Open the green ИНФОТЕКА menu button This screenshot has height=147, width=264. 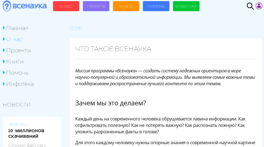[x=186, y=6]
